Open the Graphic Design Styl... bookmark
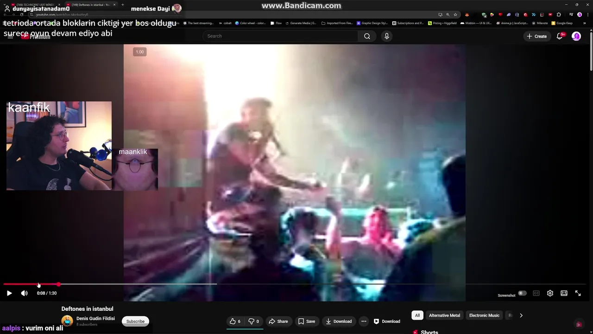The height and width of the screenshot is (334, 593). 372,23
